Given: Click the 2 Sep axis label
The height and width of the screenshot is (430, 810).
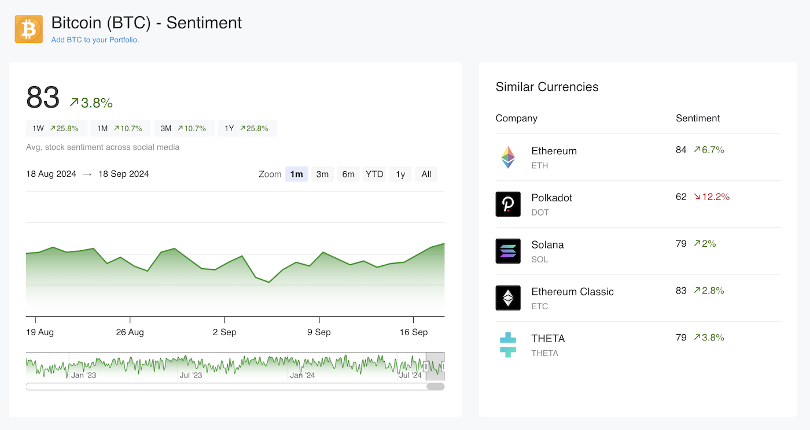Looking at the screenshot, I should coord(224,332).
